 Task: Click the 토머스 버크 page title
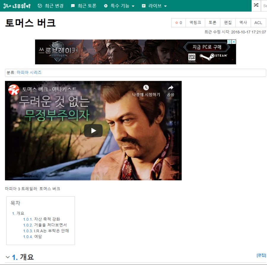30,23
